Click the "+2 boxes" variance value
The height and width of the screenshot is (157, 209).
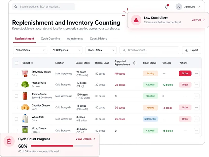[168, 85]
